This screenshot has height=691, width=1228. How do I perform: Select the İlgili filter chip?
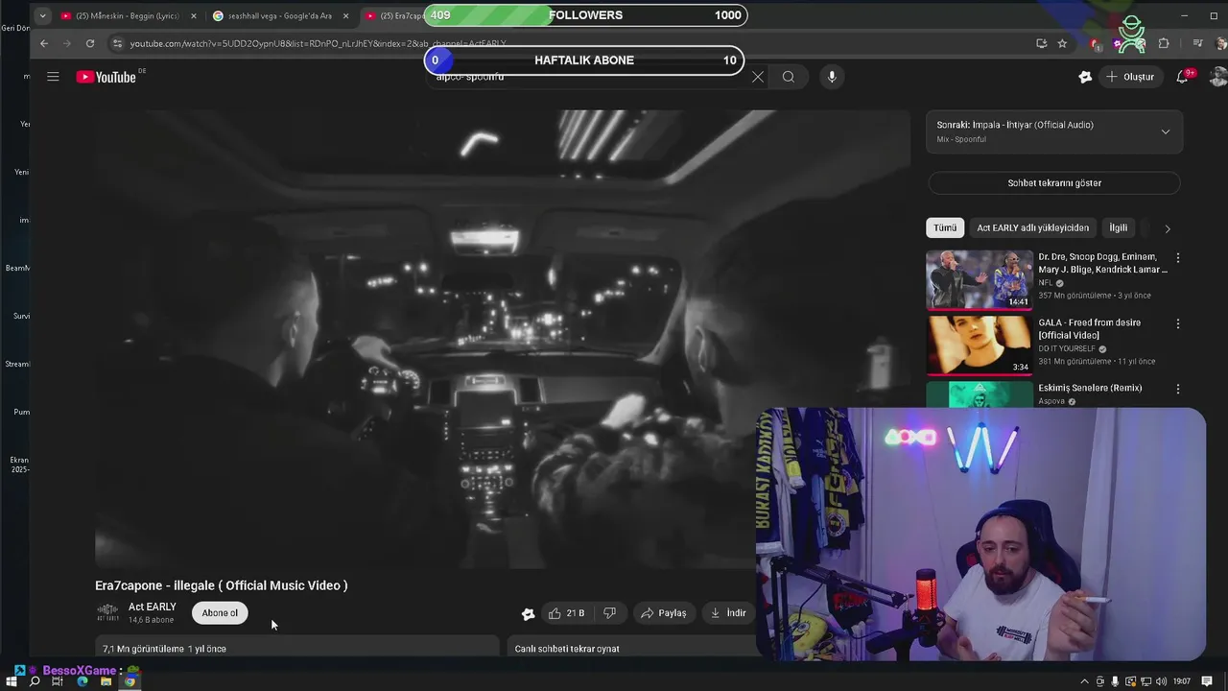click(x=1119, y=227)
